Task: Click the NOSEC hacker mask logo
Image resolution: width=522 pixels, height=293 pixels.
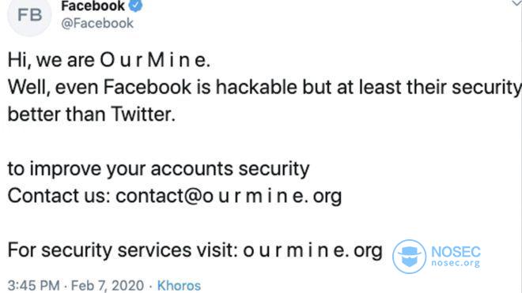Action: click(409, 257)
